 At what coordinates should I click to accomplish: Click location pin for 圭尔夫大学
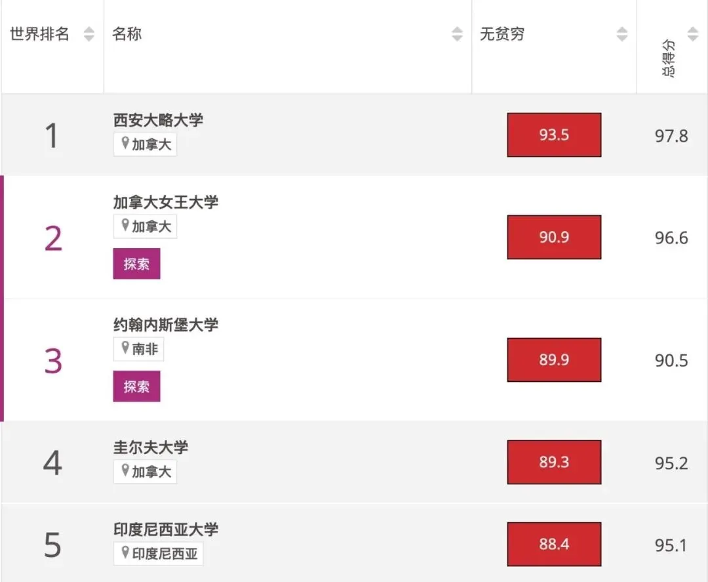point(125,470)
